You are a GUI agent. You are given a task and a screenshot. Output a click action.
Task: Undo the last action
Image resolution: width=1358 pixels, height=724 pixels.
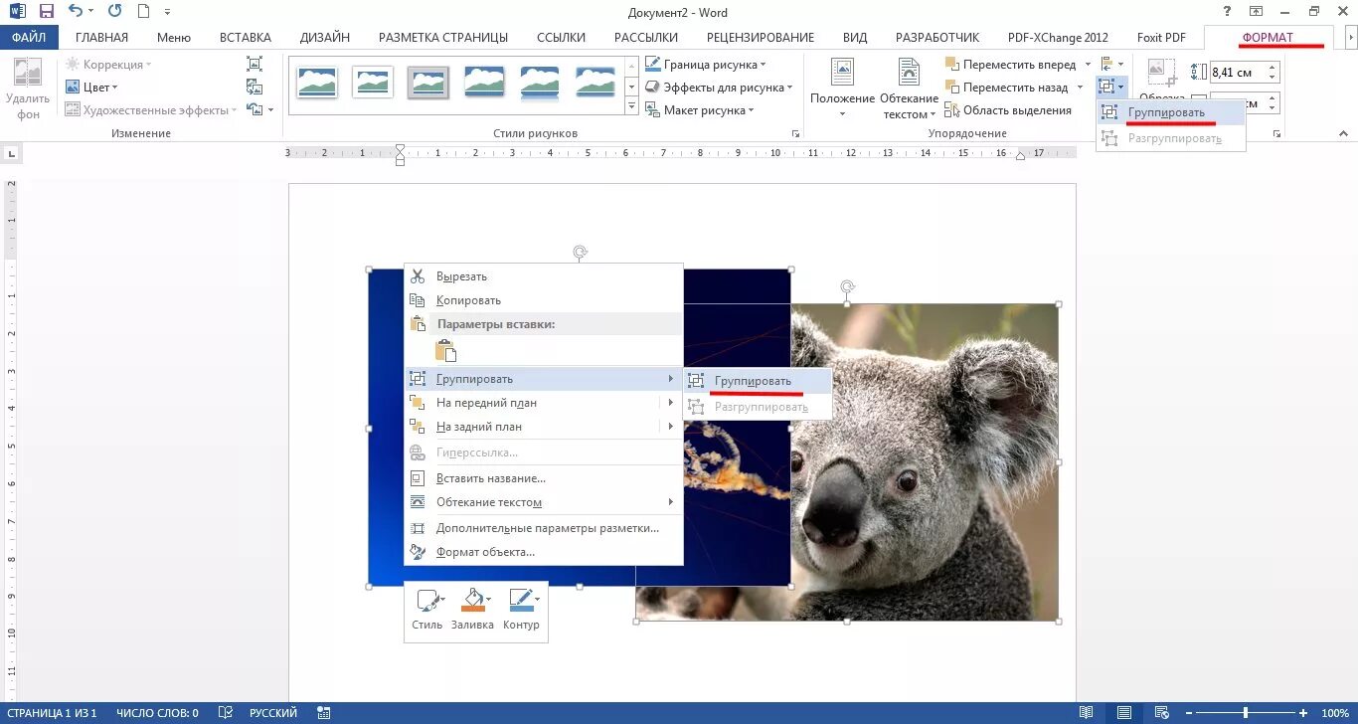click(x=76, y=13)
